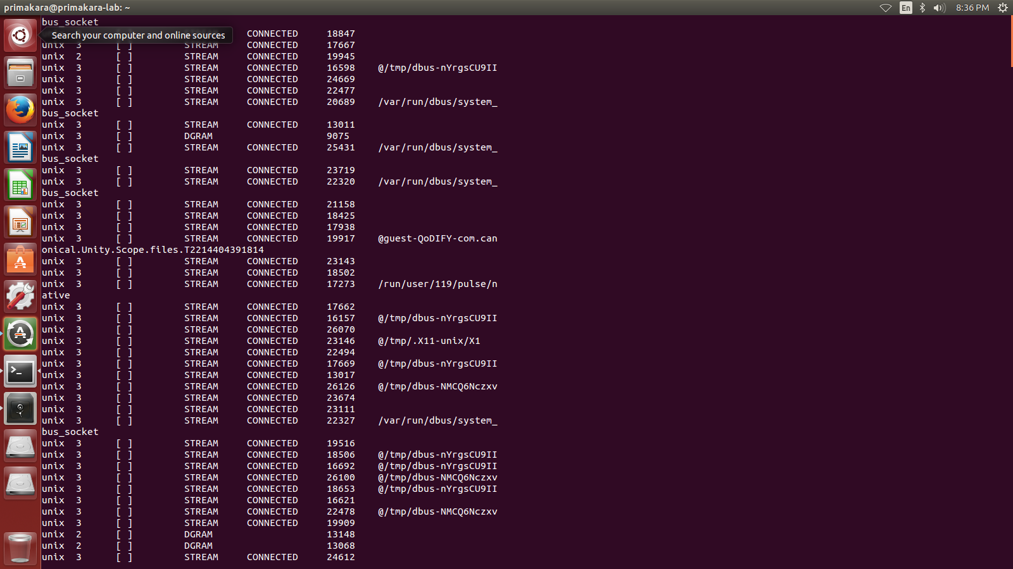This screenshot has width=1013, height=569.
Task: Launch Firefox web browser
Action: click(20, 109)
